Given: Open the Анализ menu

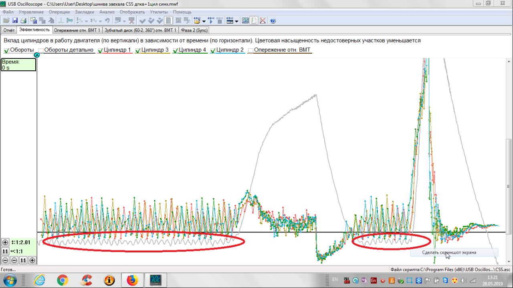Looking at the screenshot, I should tap(107, 12).
